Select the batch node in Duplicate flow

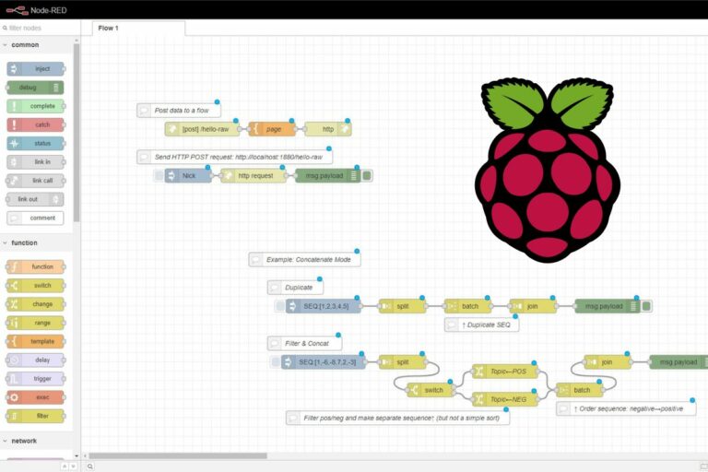(467, 306)
